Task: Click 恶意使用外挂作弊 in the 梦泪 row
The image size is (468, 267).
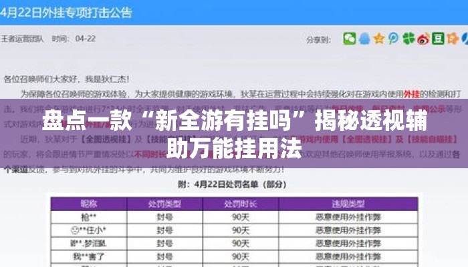Action: pos(348,244)
